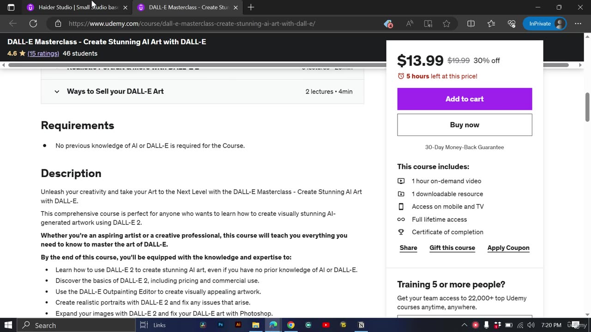Image resolution: width=591 pixels, height=332 pixels.
Task: Open Google Chrome from the taskbar
Action: click(x=291, y=325)
